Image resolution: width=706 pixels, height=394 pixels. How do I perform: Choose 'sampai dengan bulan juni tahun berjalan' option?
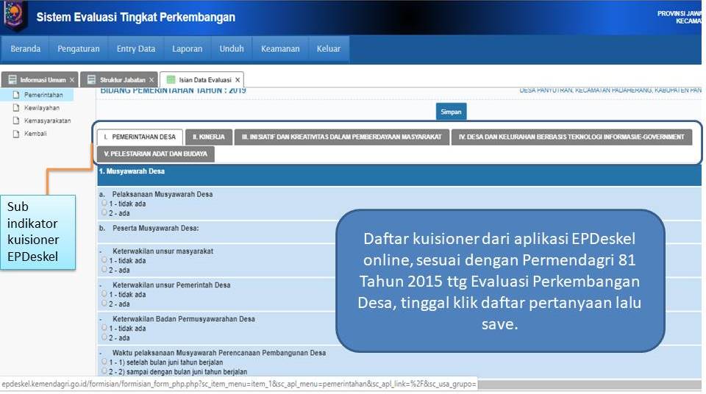[104, 371]
